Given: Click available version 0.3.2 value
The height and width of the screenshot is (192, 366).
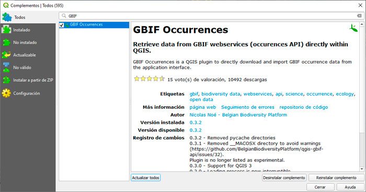Looking at the screenshot, I should [196, 130].
